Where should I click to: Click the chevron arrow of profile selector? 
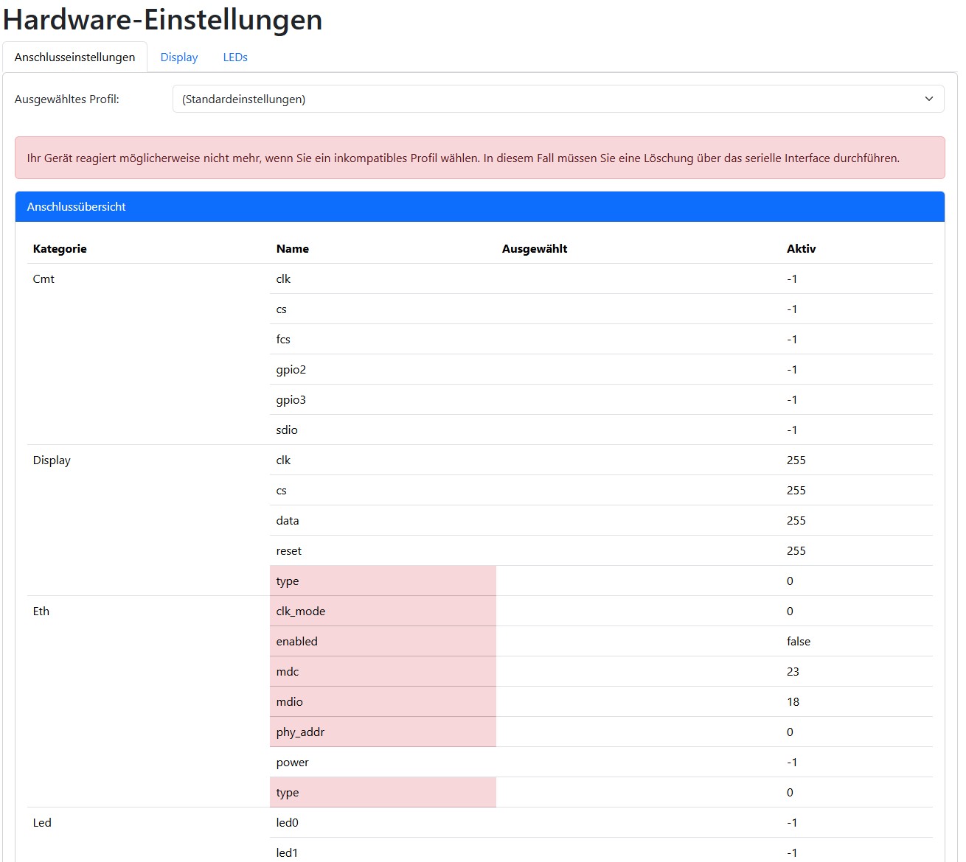(928, 99)
